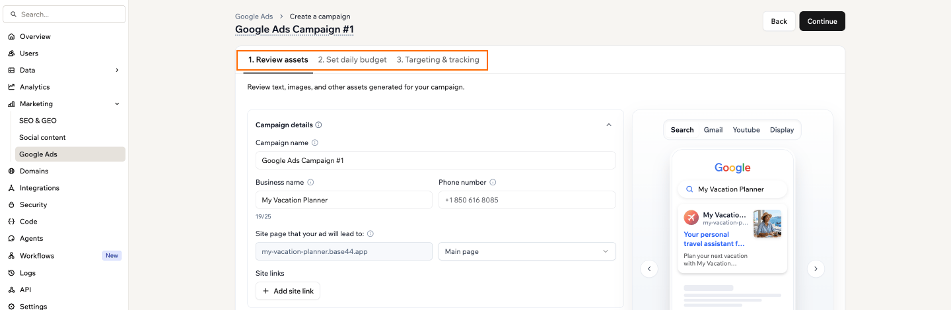Click info icon next to Business name

[x=310, y=182]
